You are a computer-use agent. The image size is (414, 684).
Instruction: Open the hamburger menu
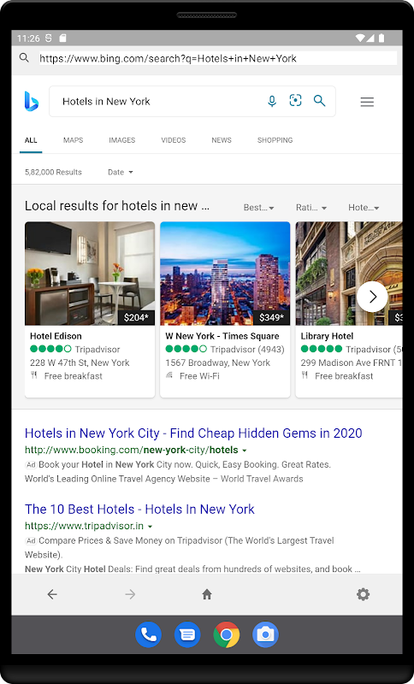pyautogui.click(x=367, y=102)
